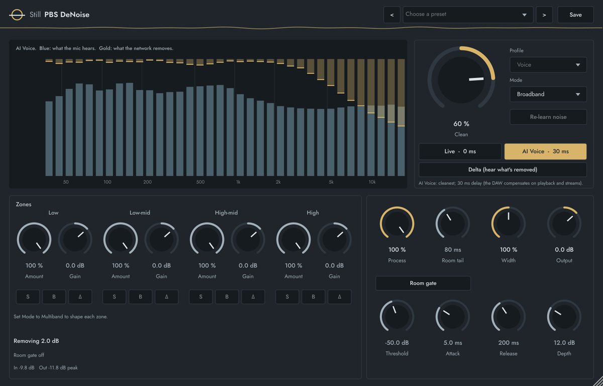The height and width of the screenshot is (386, 603).
Task: Go to the next preset arrow
Action: [x=544, y=15]
